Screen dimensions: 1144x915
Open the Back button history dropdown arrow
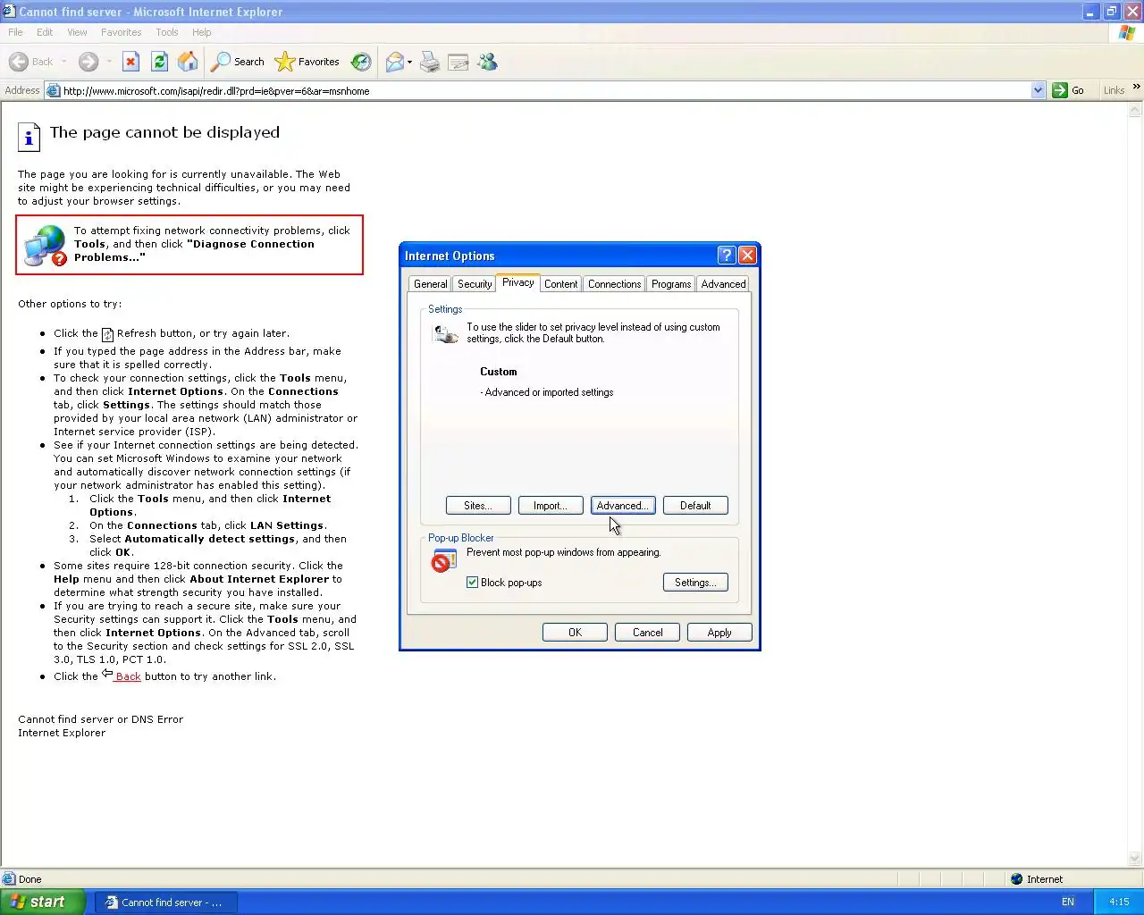coord(64,62)
